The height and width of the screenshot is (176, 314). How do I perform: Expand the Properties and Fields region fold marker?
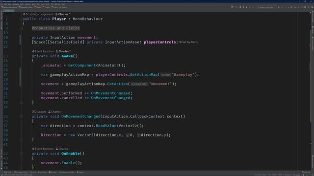pos(21,28)
